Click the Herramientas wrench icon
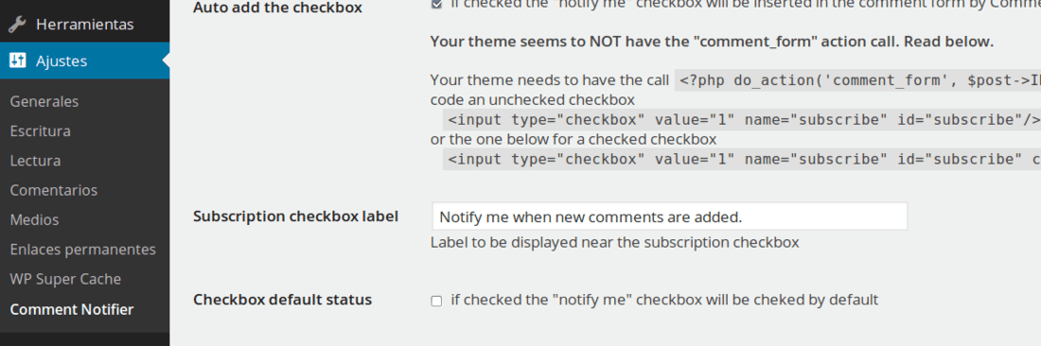 [x=17, y=26]
